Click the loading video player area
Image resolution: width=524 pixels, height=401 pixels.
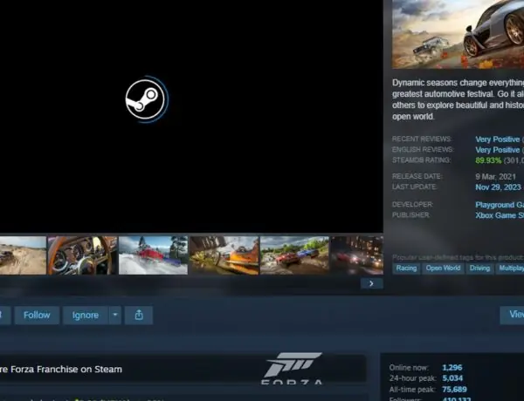point(191,116)
